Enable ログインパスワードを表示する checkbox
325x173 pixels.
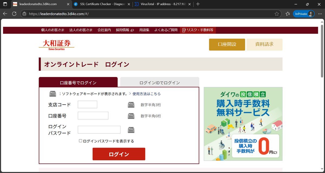80,141
